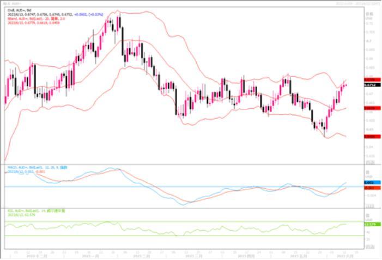
Task: Click the blue MACD zero horizontal line
Action: point(163,187)
